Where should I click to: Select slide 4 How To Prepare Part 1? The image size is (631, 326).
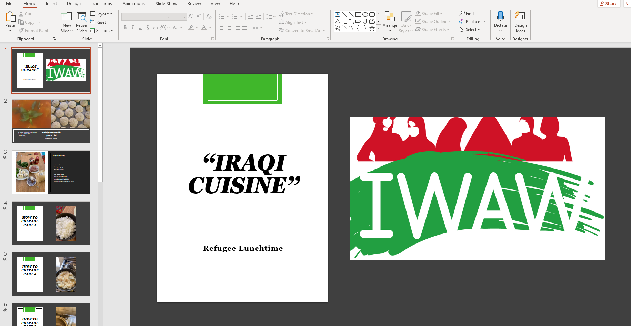pyautogui.click(x=51, y=223)
